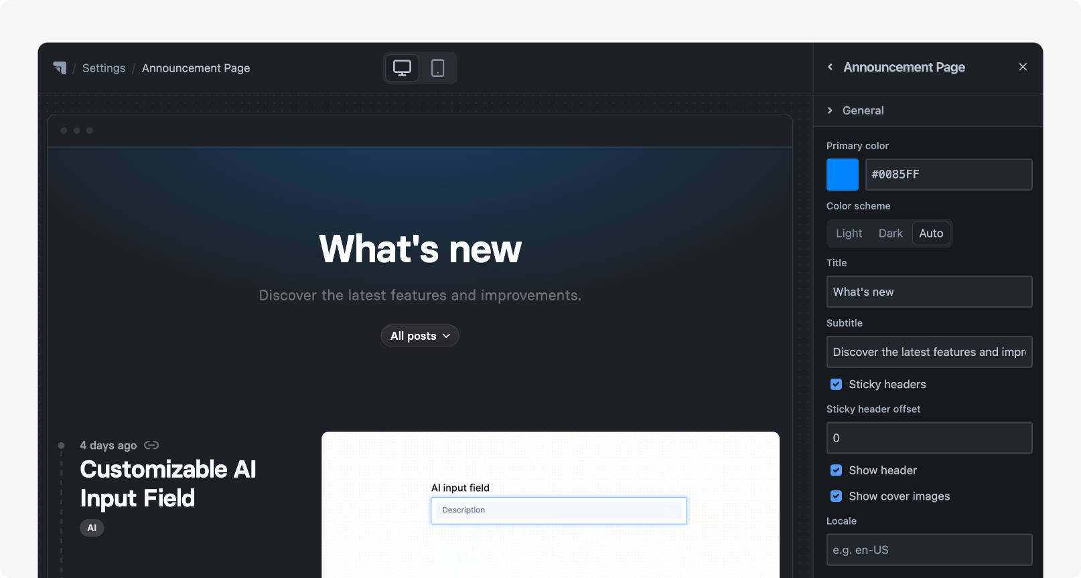Click the Locale input field

(929, 550)
